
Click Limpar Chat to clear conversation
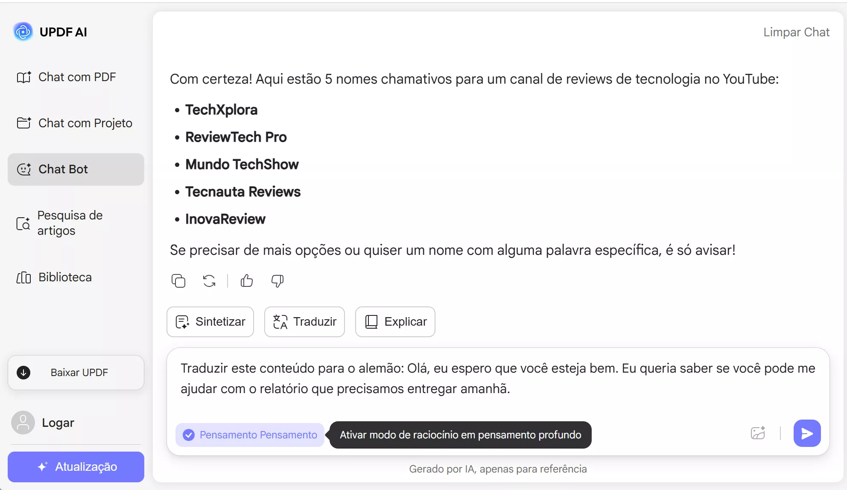(796, 32)
